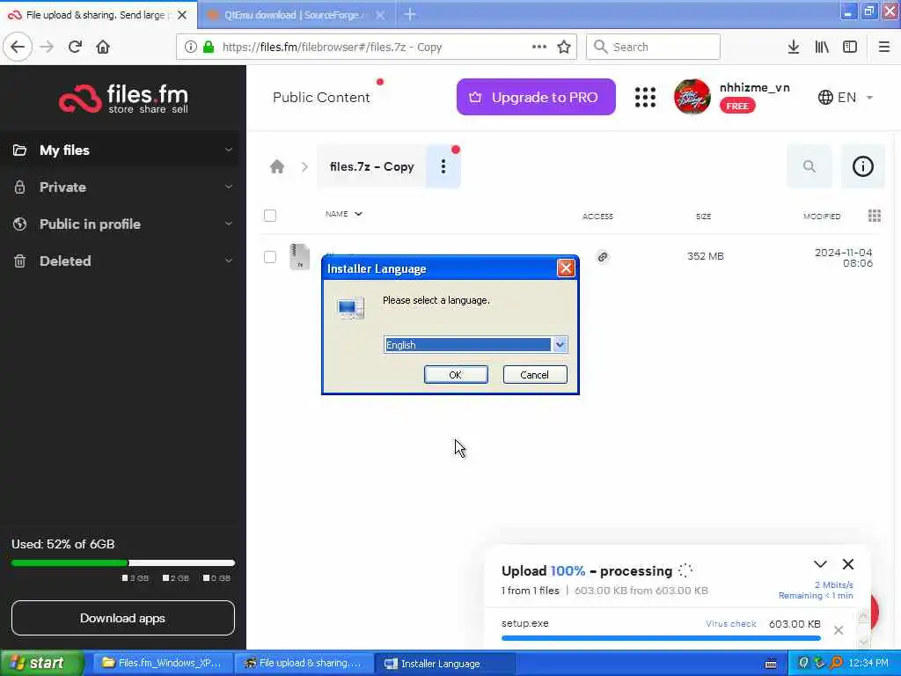The height and width of the screenshot is (676, 901).
Task: Switch to QtEmu download SourceForge tab
Action: click(297, 15)
